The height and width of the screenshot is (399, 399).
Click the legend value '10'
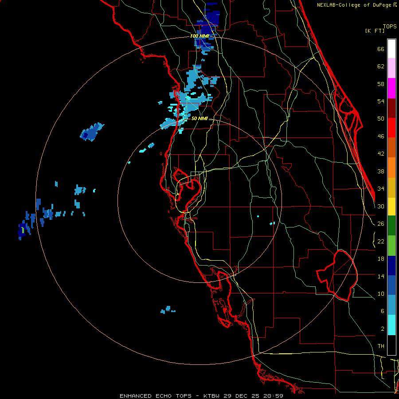[x=381, y=294]
